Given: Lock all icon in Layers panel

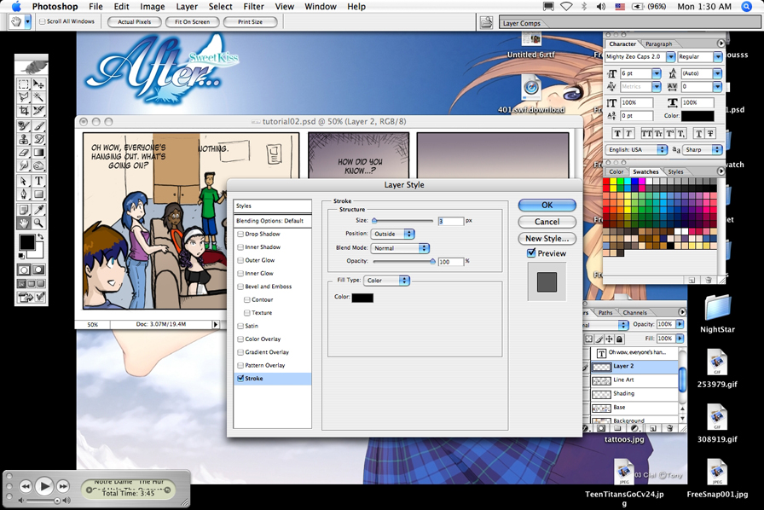Looking at the screenshot, I should coord(619,339).
